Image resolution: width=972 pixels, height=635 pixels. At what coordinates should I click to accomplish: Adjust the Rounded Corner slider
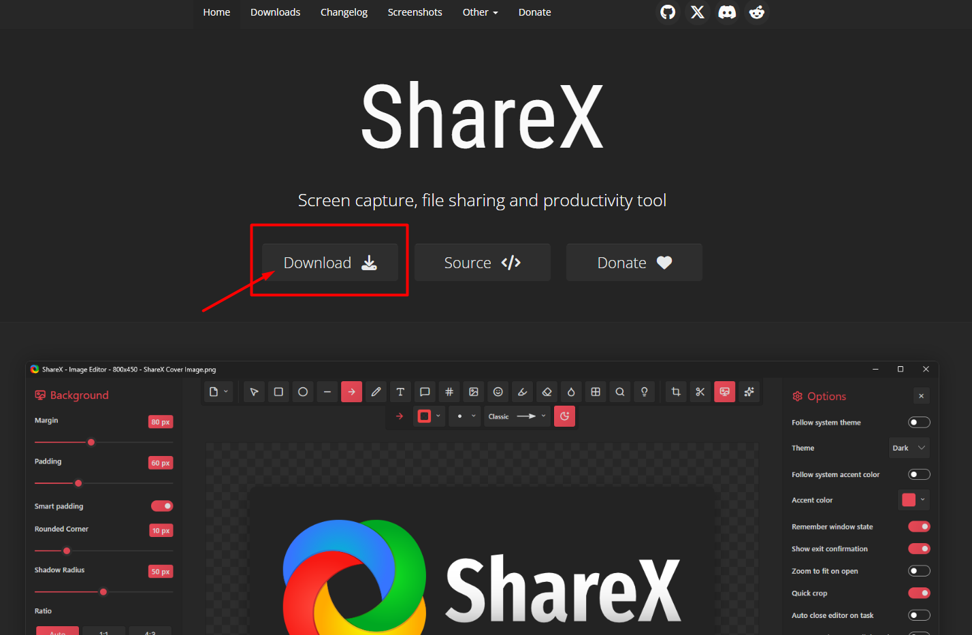[x=103, y=551]
